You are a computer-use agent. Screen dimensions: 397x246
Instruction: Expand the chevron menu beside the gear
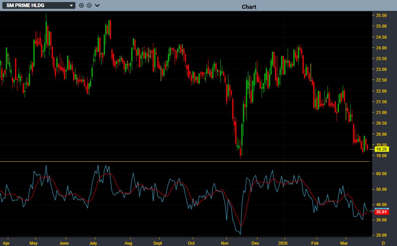(x=97, y=5)
